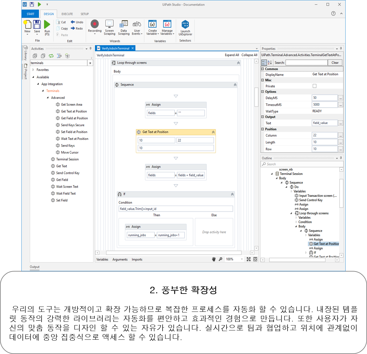Viewport: 367px width, 354px height.
Task: Click the zoom magnifier icon
Action: [x=221, y=259]
